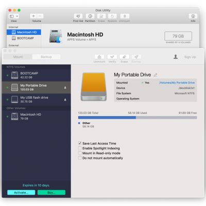This screenshot has height=206, width=206.
Task: Click the "NTFS Volumes" section header
Action: click(x=16, y=67)
